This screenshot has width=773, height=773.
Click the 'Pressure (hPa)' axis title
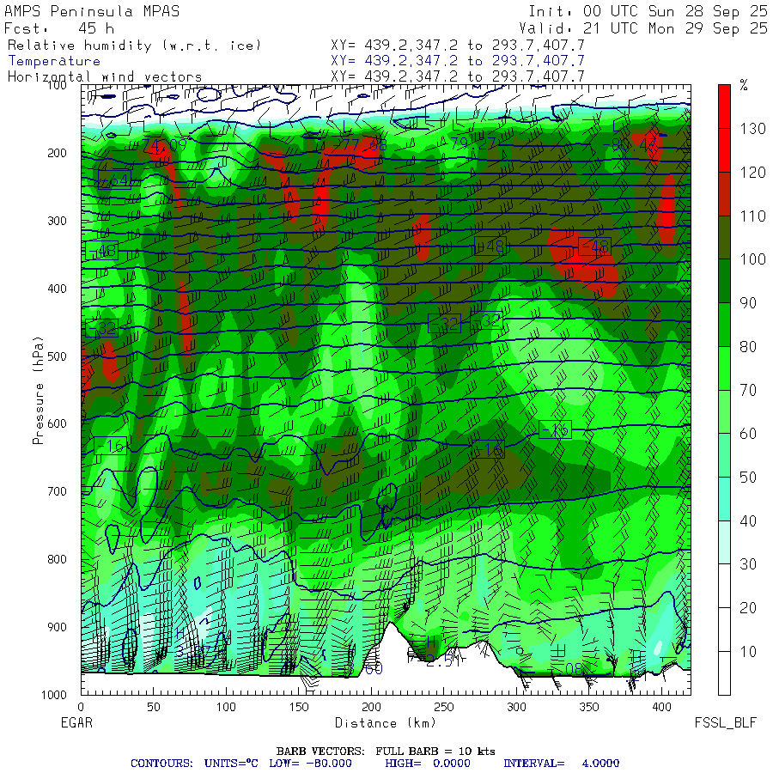click(x=38, y=390)
